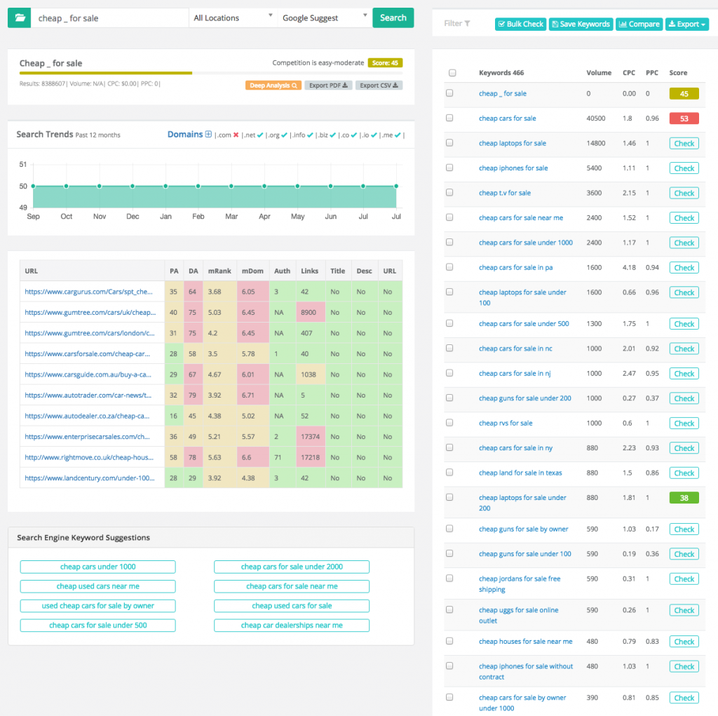The width and height of the screenshot is (718, 716).
Task: Tick checkbox for cheap iphones for sale
Action: pos(449,168)
